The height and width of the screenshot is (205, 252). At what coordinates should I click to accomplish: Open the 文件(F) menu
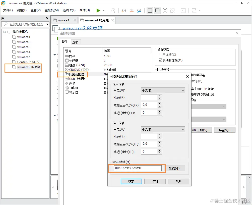click(8, 10)
